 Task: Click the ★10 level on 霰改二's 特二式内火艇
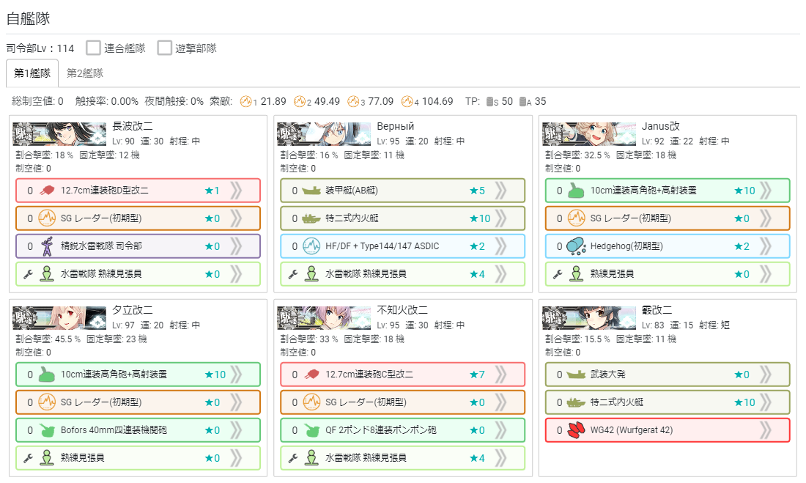pyautogui.click(x=745, y=403)
